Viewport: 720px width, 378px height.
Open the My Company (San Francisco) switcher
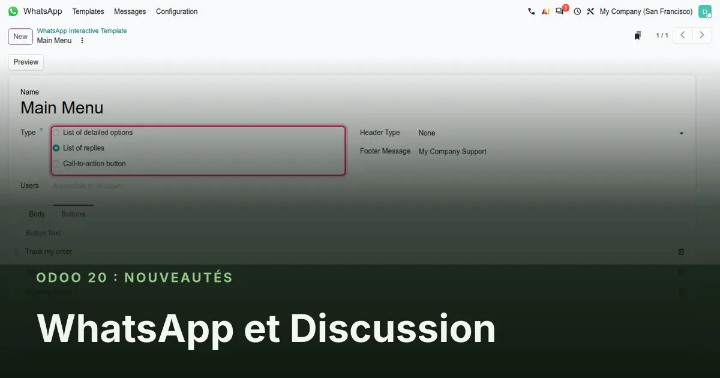point(646,11)
